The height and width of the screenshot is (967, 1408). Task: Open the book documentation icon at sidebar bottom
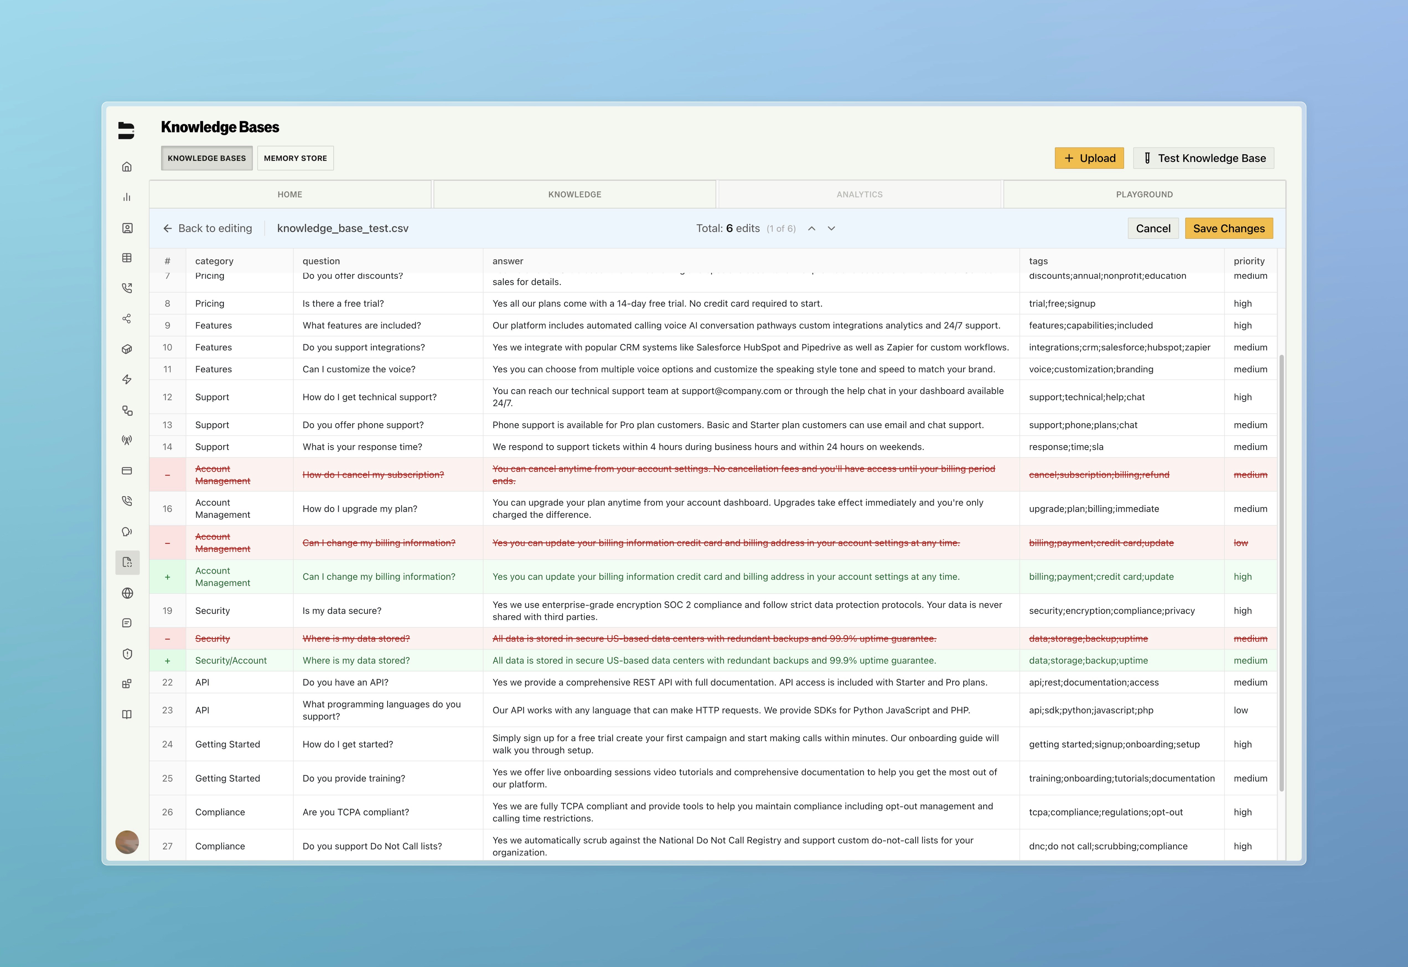coord(127,714)
